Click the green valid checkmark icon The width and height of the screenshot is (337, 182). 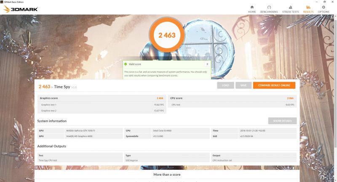point(126,64)
